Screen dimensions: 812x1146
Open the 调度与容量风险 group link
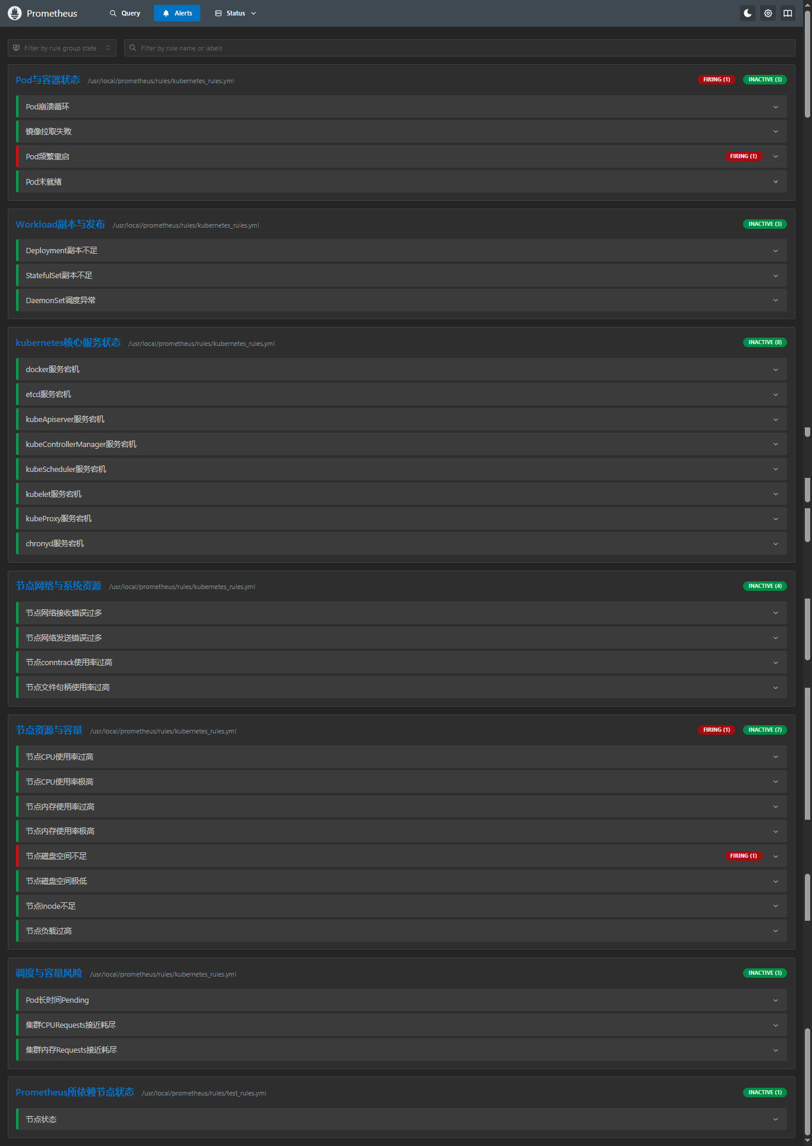pos(49,974)
